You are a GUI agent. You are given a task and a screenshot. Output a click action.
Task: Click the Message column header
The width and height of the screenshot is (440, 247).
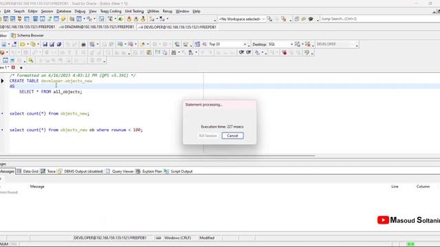[37, 187]
